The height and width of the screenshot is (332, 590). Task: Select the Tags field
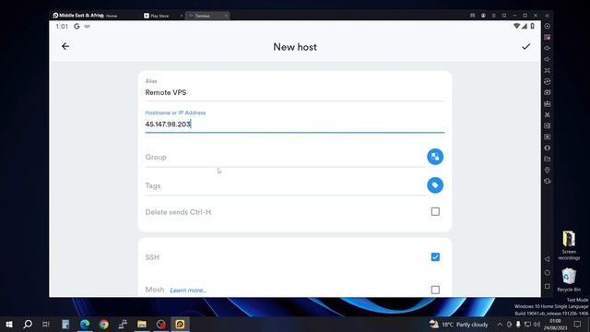285,186
